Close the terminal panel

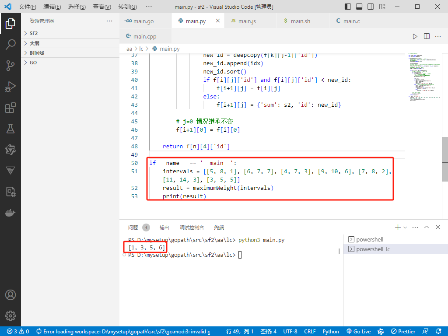click(x=437, y=227)
